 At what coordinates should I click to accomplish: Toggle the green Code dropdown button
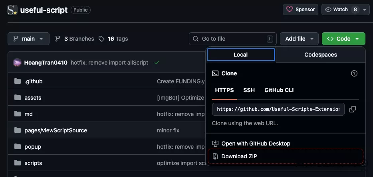coord(343,39)
